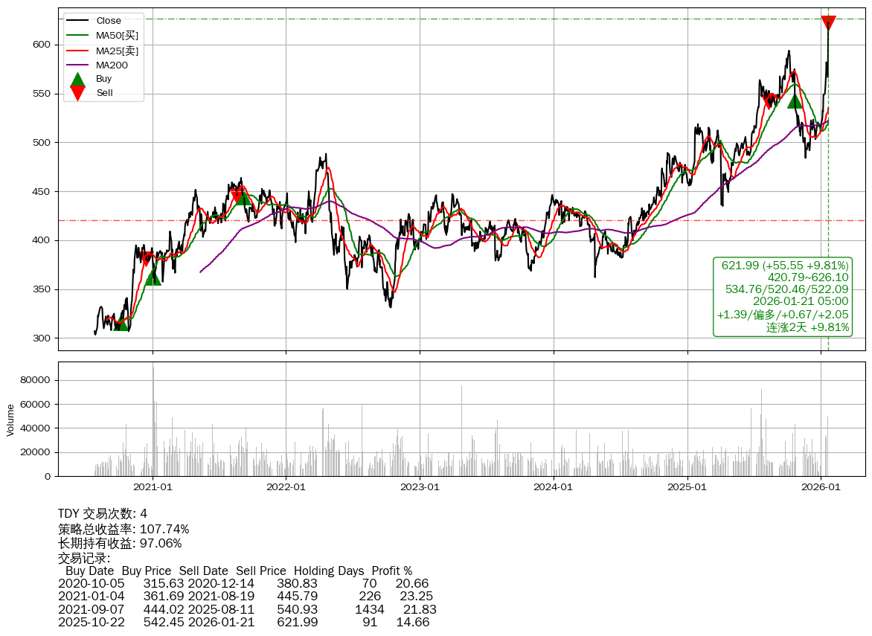
Task: Click the Volume axis label
Action: click(10, 420)
